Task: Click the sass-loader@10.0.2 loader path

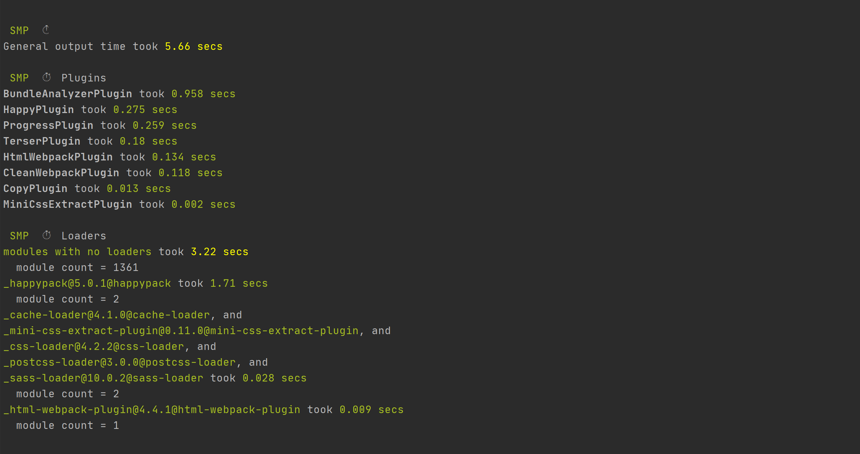Action: coord(103,378)
